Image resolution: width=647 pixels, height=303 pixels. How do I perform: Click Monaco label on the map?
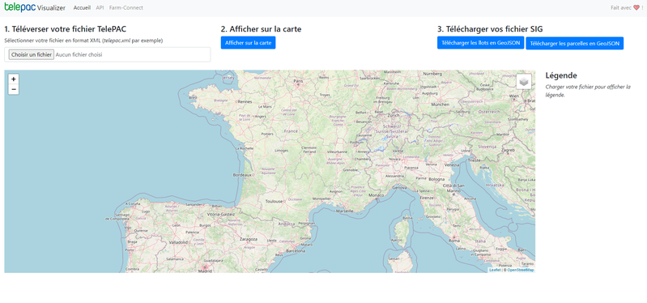point(376,195)
